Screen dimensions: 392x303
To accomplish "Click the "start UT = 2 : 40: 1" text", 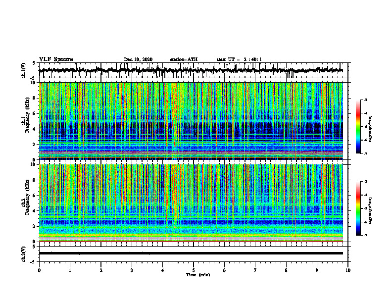I will coord(239,59).
